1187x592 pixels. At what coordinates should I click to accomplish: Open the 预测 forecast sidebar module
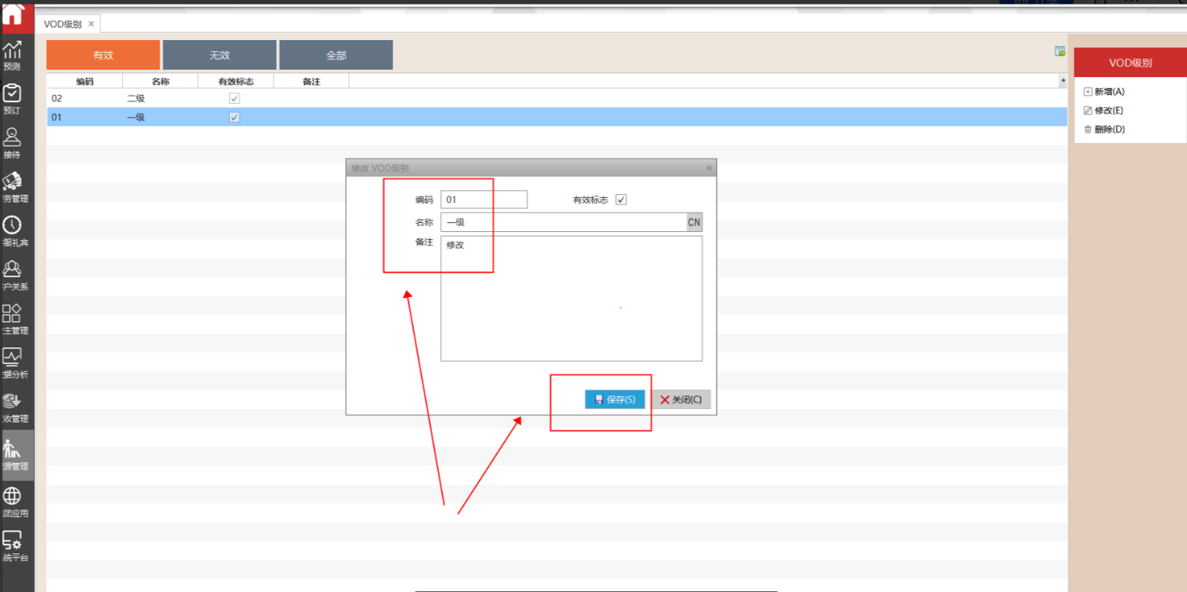(x=13, y=56)
